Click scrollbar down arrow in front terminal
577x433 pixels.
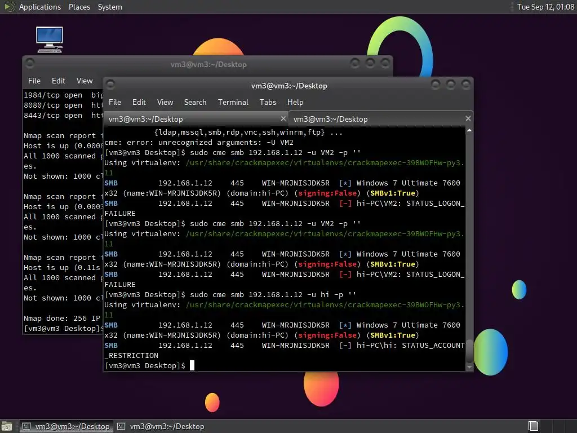469,367
